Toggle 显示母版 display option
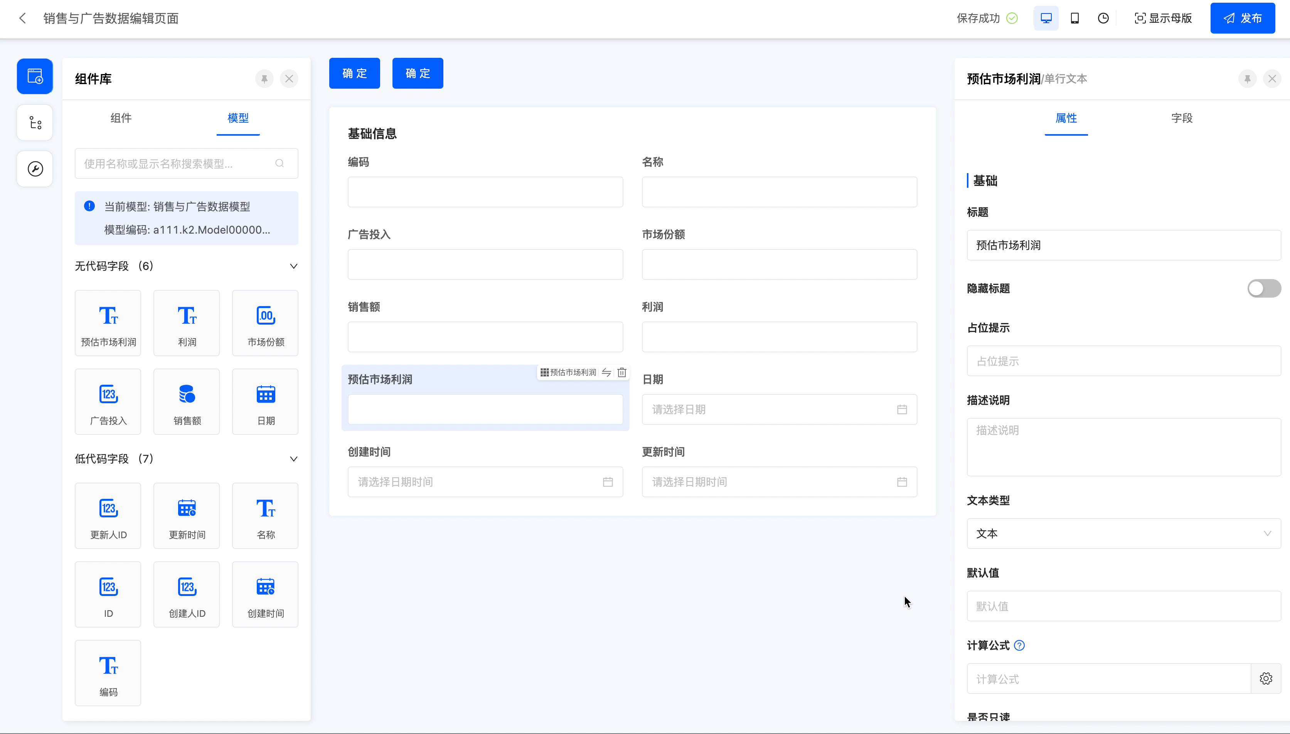This screenshot has height=734, width=1290. tap(1163, 18)
